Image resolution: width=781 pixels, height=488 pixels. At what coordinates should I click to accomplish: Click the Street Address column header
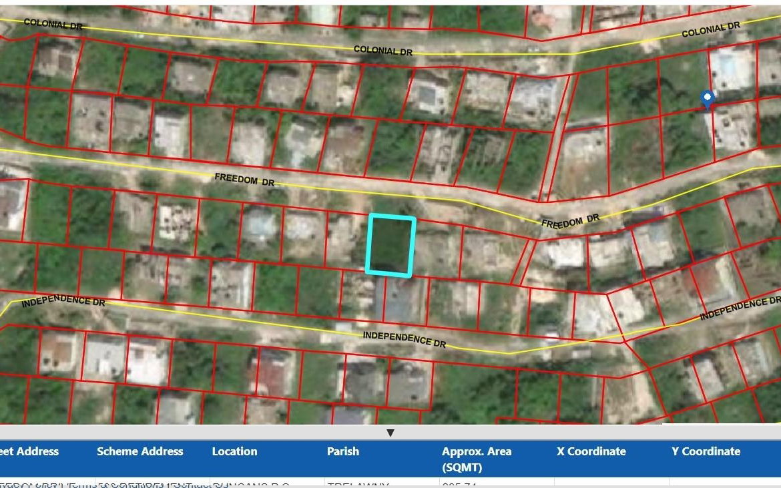[29, 451]
